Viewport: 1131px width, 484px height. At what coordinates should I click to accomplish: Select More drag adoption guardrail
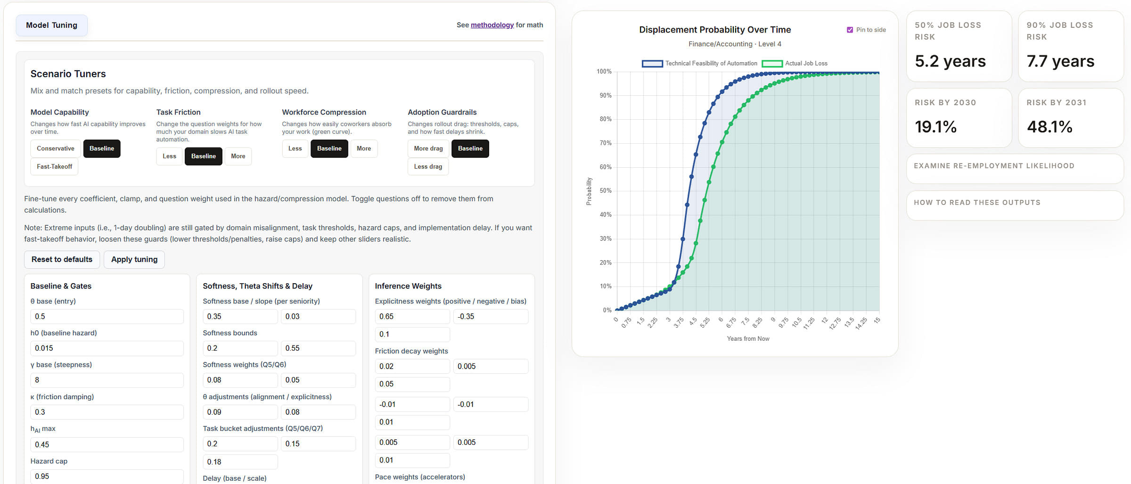click(x=428, y=148)
